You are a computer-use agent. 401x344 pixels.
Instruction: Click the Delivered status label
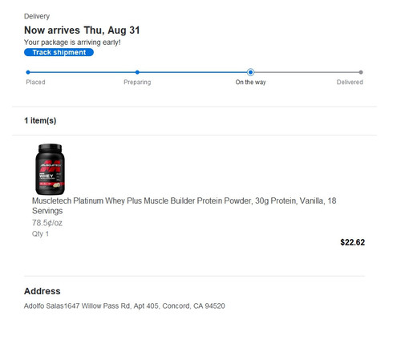click(350, 82)
